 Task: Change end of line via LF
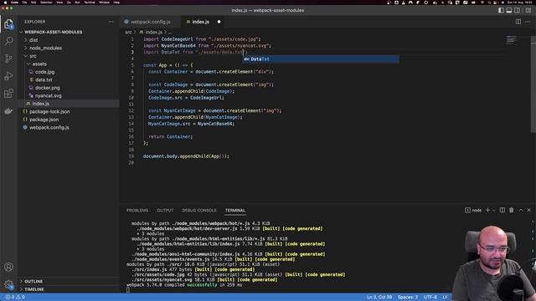coord(445,298)
